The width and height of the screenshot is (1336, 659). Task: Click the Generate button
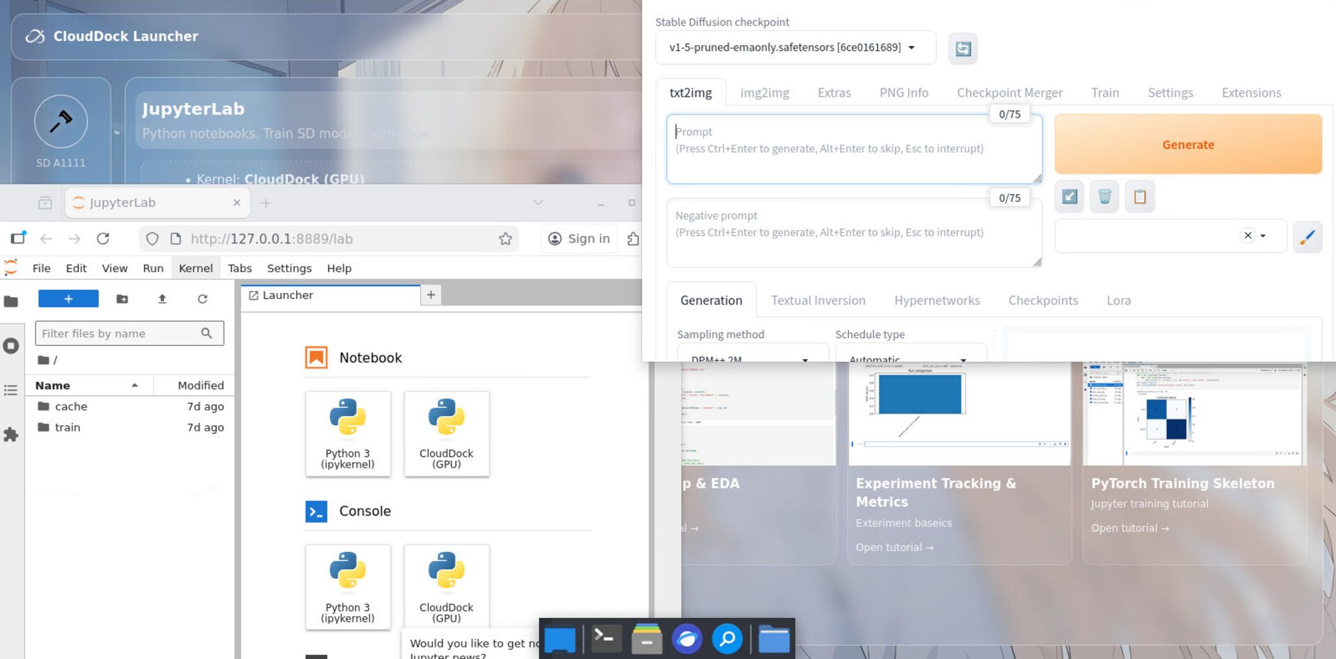1188,144
